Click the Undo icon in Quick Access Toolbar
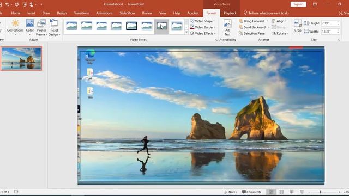Viewport: 349px width, 196px height. pyautogui.click(x=7, y=4)
